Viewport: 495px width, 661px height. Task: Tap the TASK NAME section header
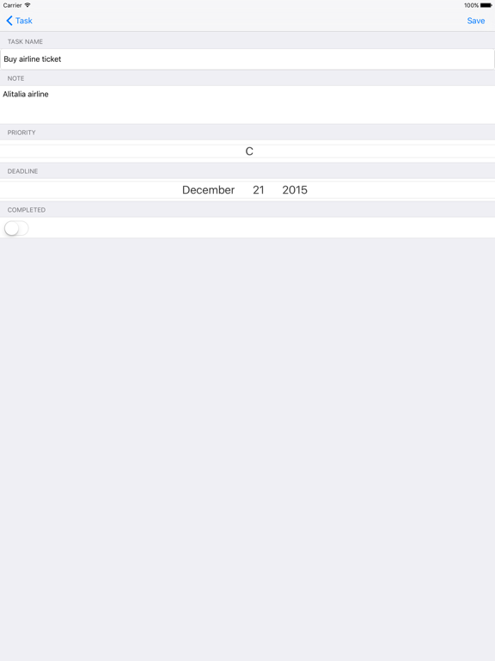(x=25, y=41)
